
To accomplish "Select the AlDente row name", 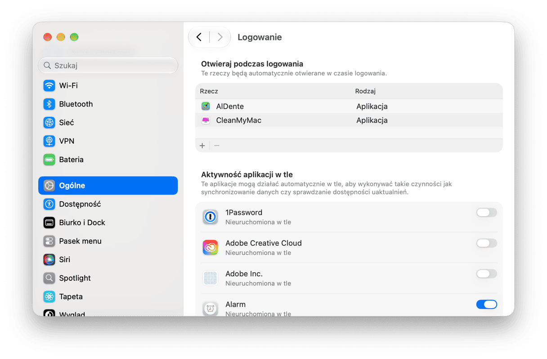I will pos(230,106).
